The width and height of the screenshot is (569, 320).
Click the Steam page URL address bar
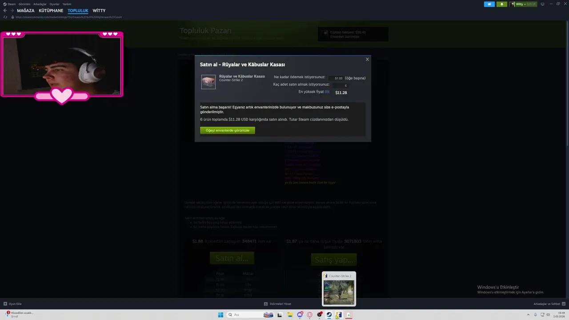pos(69,17)
